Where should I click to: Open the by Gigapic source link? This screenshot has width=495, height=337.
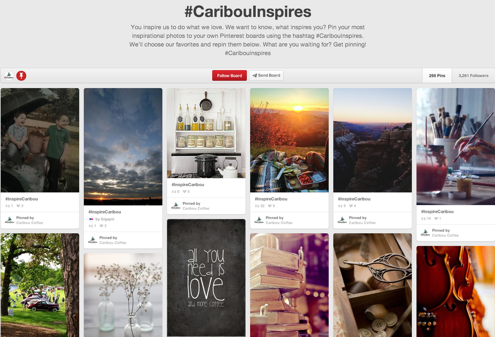(105, 219)
